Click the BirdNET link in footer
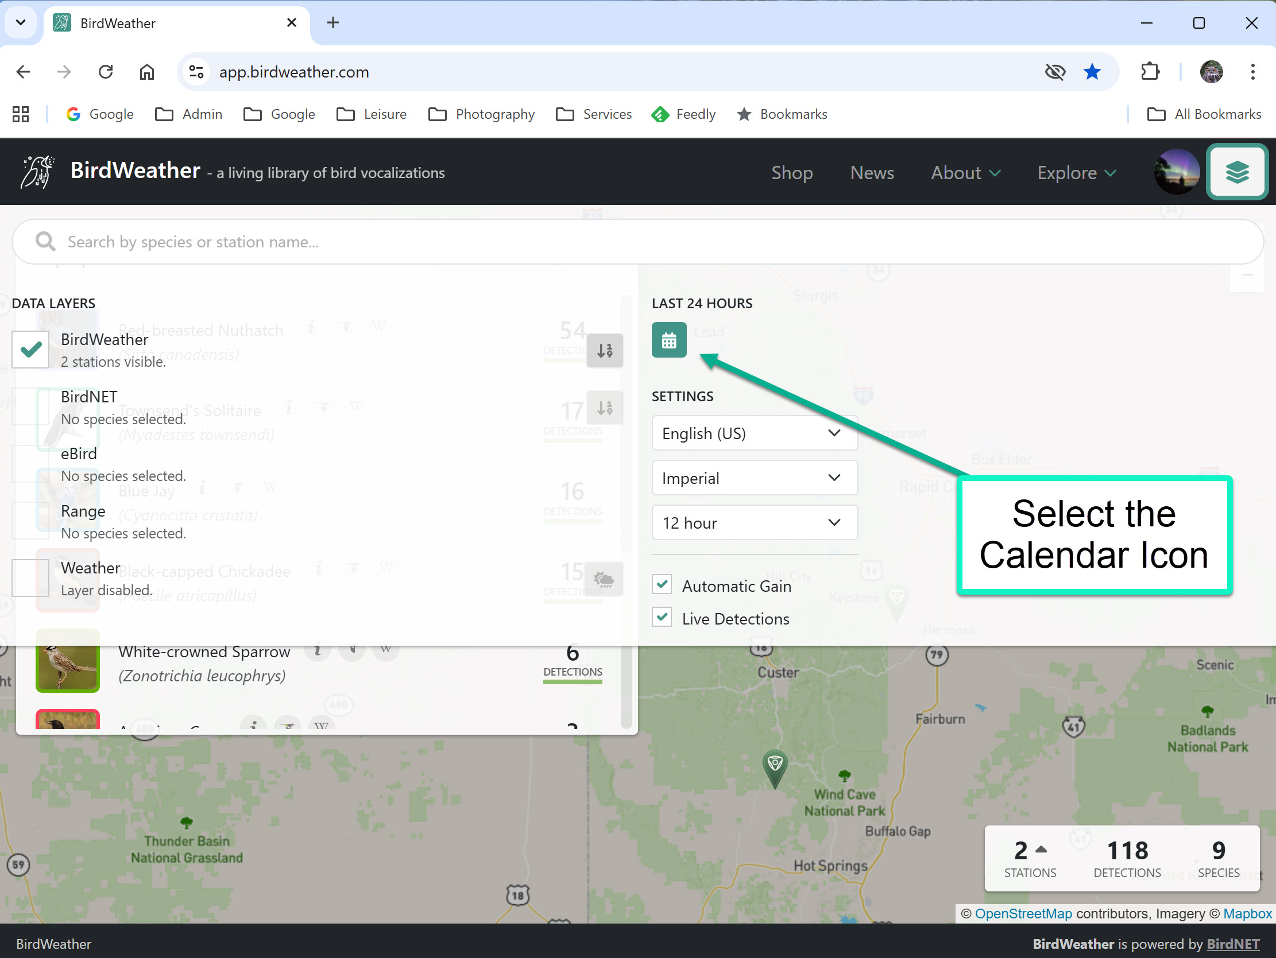The image size is (1276, 958). (1232, 944)
